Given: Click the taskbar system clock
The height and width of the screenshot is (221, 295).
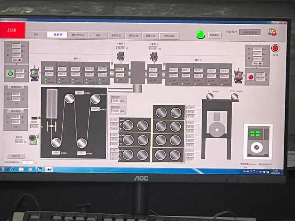Looking at the screenshot, I should tap(275, 172).
